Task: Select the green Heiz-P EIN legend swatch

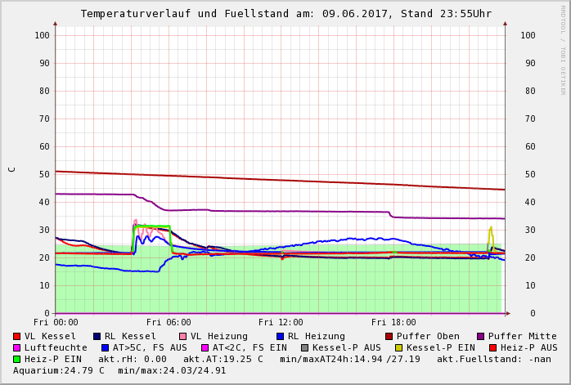Action: 16,359
